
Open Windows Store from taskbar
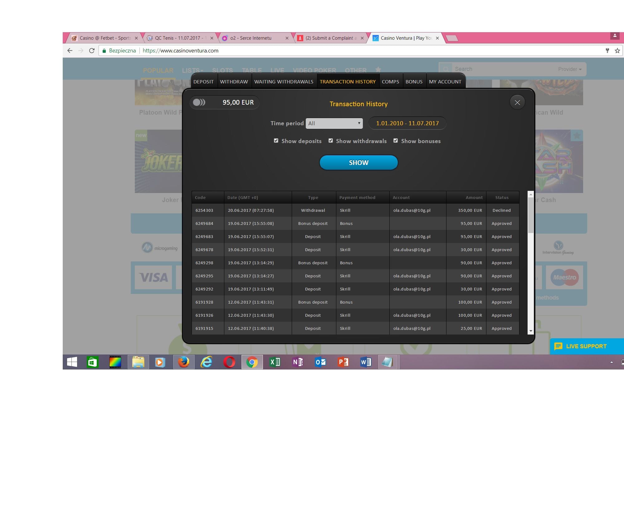tap(92, 362)
